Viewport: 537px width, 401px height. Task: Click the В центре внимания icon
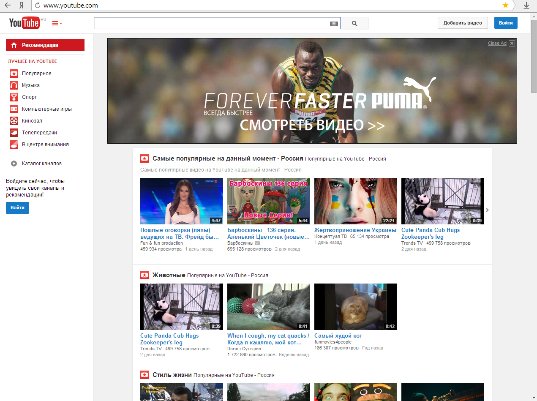point(14,145)
